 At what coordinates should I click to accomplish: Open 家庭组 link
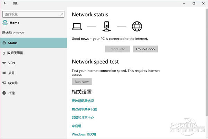click(x=77, y=126)
